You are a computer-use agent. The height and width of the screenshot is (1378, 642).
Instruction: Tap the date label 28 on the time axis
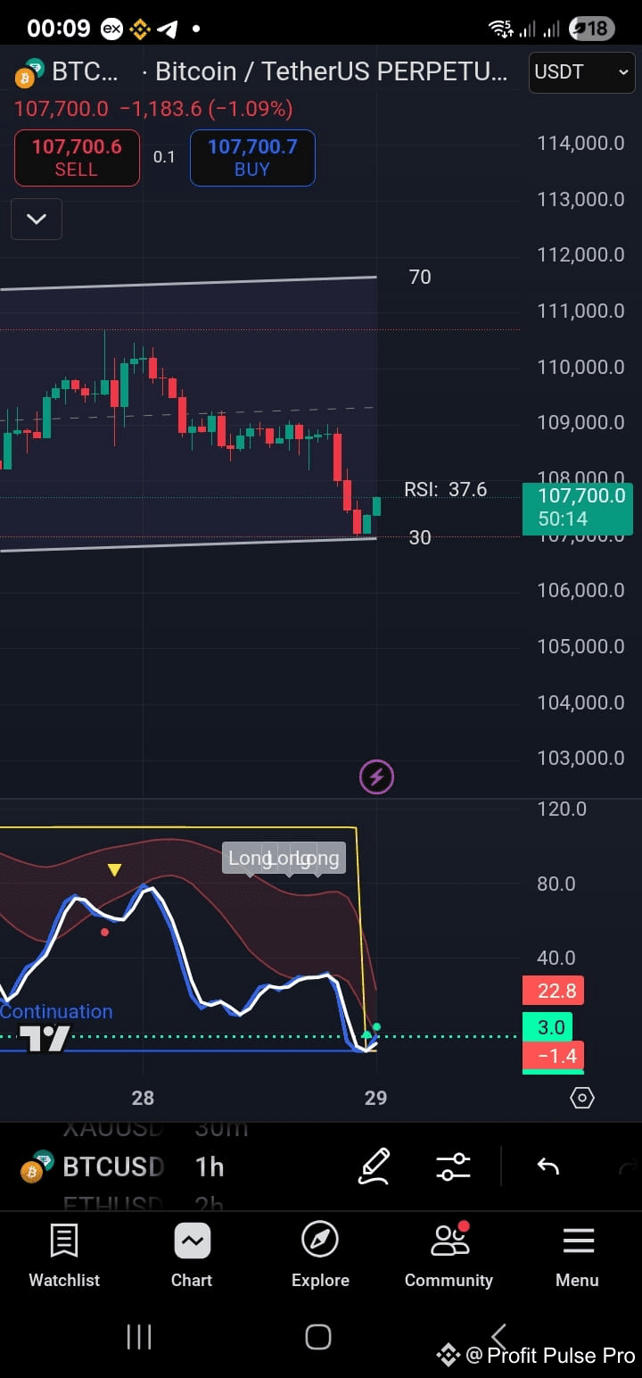143,1098
